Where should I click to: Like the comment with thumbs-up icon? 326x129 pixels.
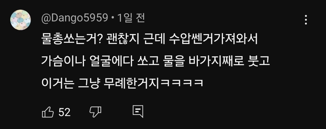point(48,112)
